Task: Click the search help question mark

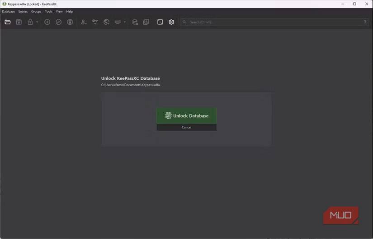Action: (x=365, y=22)
